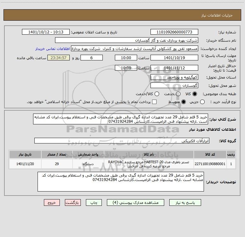Click the واحد شمارش column header
Viewport: 245px width, 237px height.
pyautogui.click(x=88, y=154)
